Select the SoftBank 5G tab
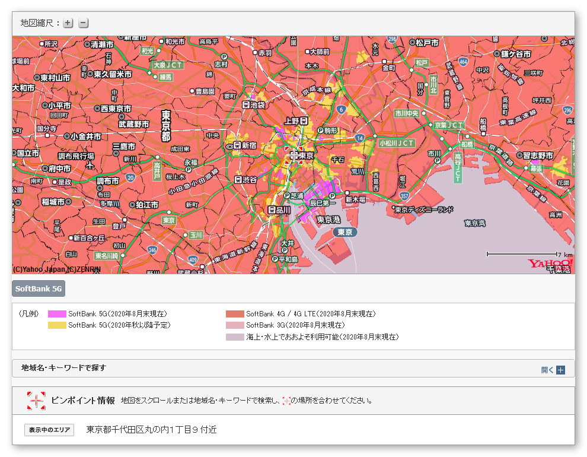 [39, 288]
